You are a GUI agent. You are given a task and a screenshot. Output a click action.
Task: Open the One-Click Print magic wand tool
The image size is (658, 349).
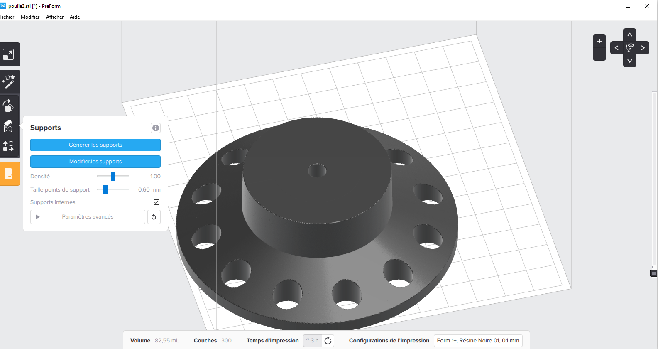[x=8, y=82]
